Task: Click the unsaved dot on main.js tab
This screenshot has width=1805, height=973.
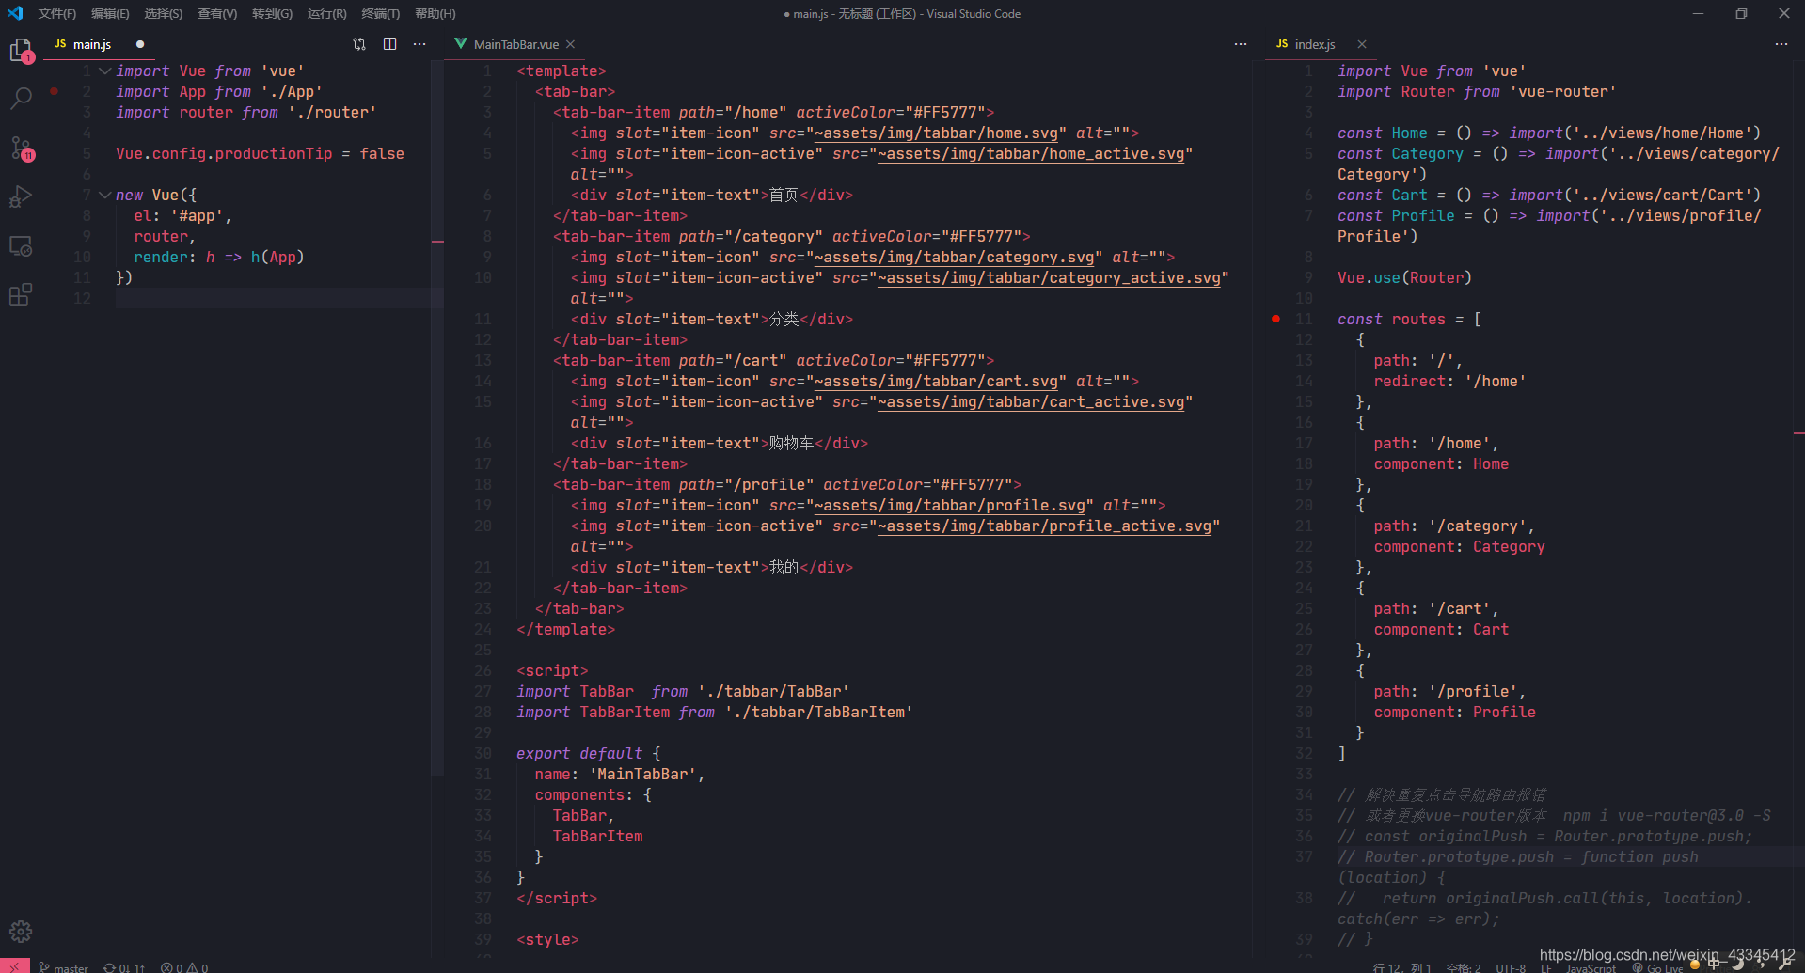Action: point(140,44)
